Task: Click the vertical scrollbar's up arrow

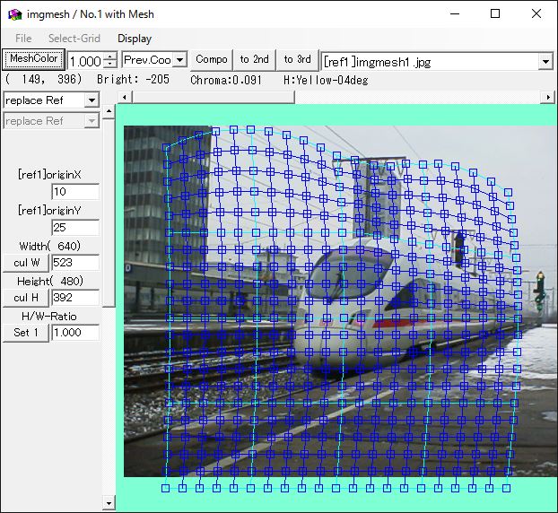Action: pos(109,112)
